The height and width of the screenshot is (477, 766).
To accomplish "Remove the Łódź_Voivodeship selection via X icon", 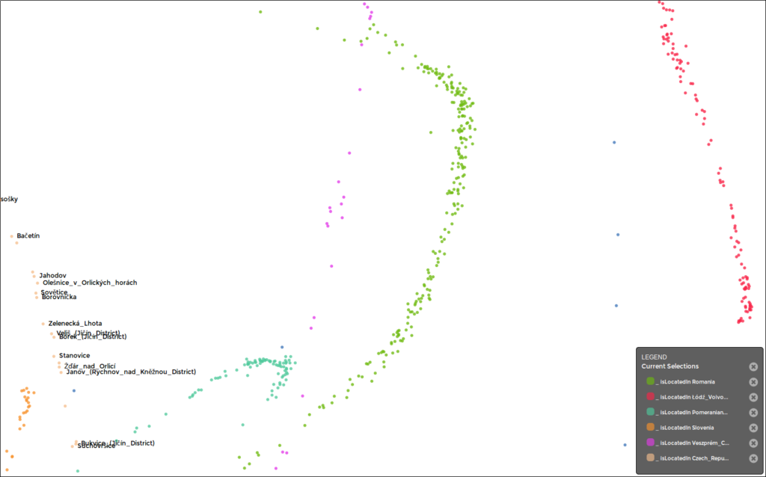I will tap(753, 397).
